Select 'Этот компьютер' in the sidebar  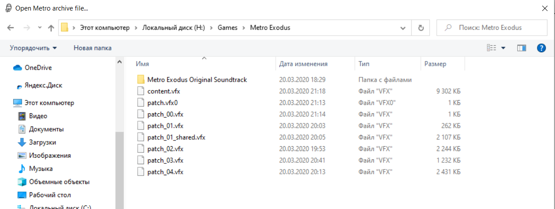click(x=44, y=103)
